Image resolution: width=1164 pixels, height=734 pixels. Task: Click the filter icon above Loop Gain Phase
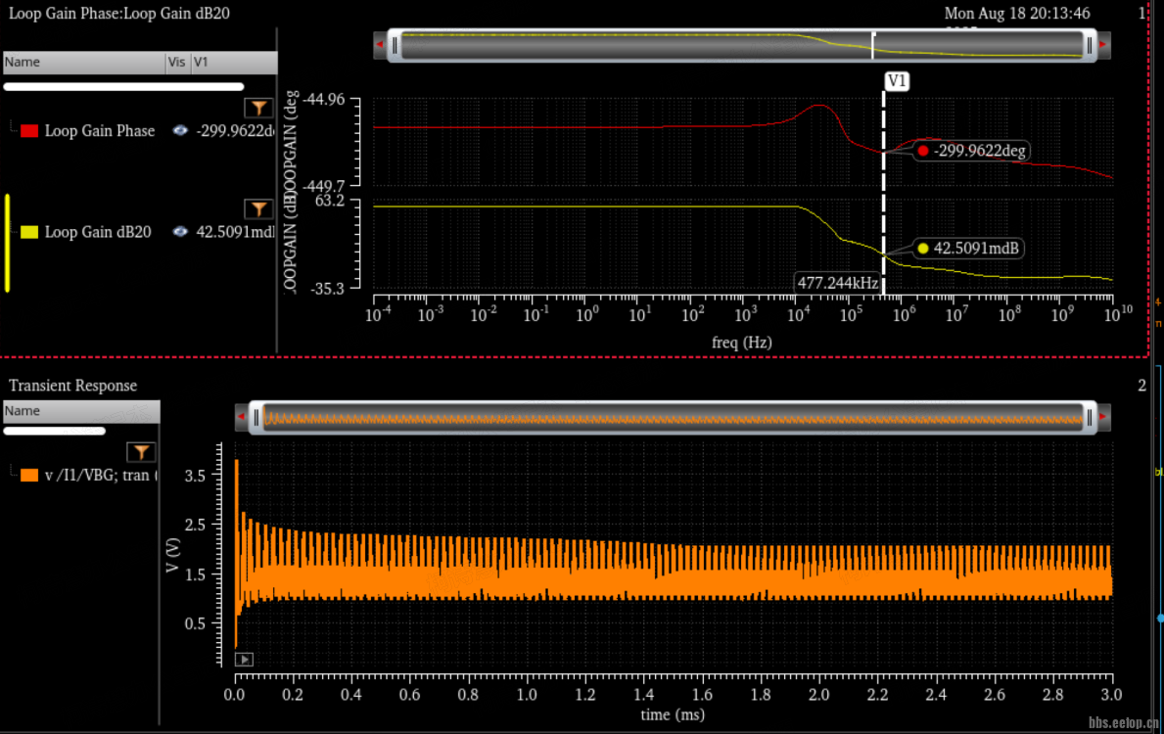(x=258, y=109)
